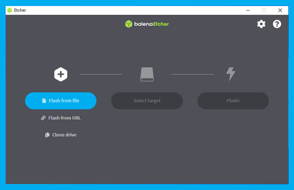Open the help question mark icon

(x=277, y=24)
